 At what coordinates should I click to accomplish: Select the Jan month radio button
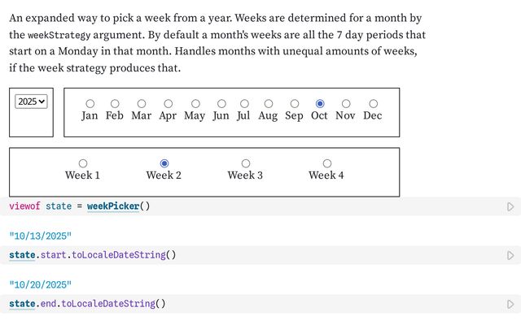coord(90,104)
